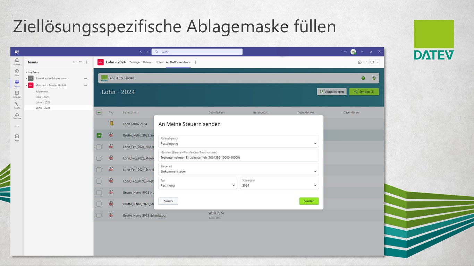Select the Allgemein channel

[42, 91]
